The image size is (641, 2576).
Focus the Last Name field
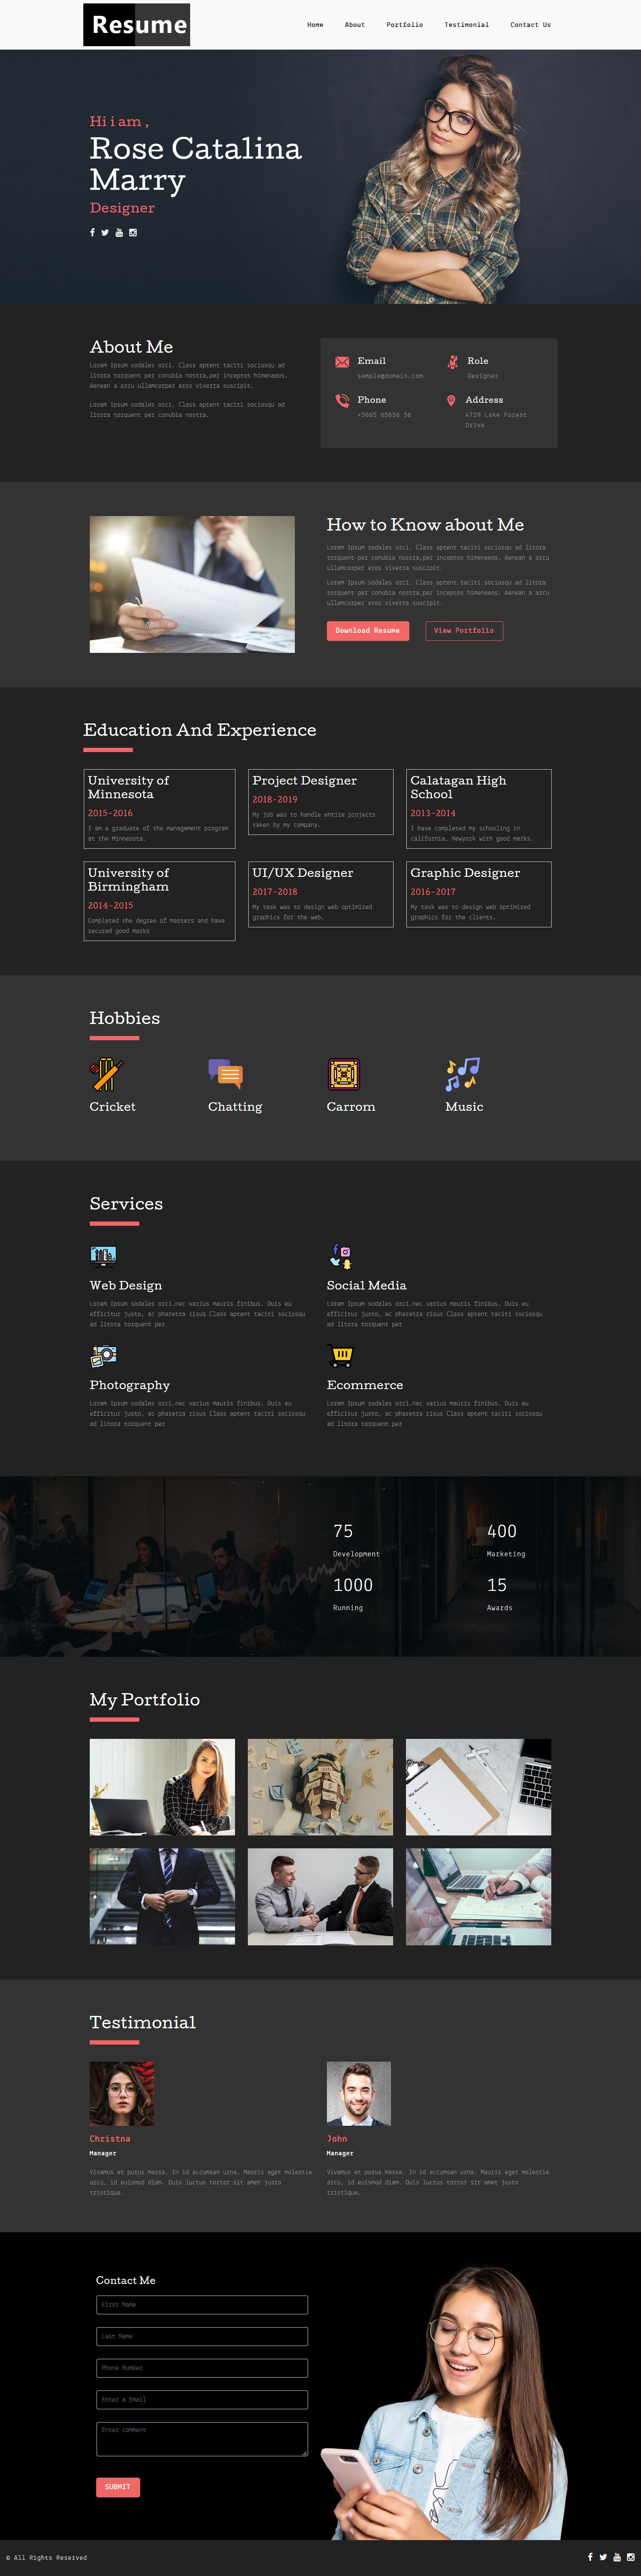click(202, 2337)
